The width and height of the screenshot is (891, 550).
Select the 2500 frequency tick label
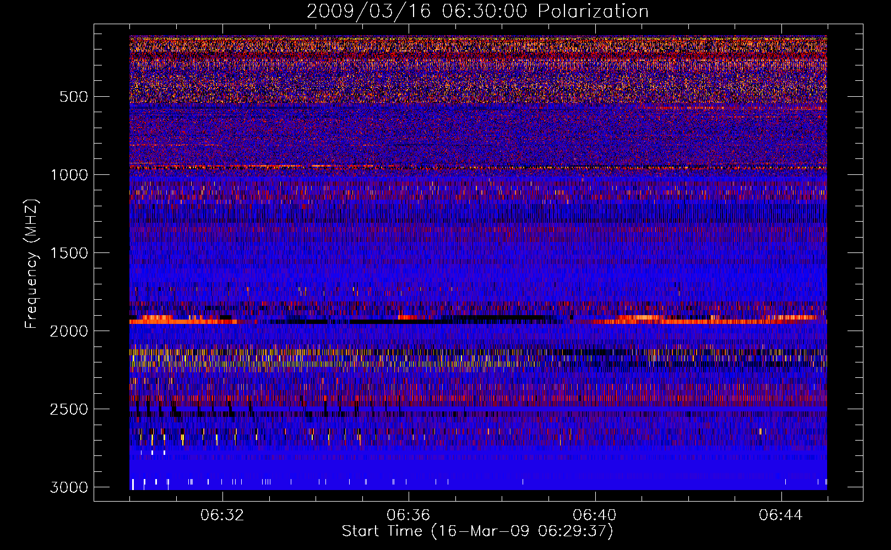click(x=69, y=409)
